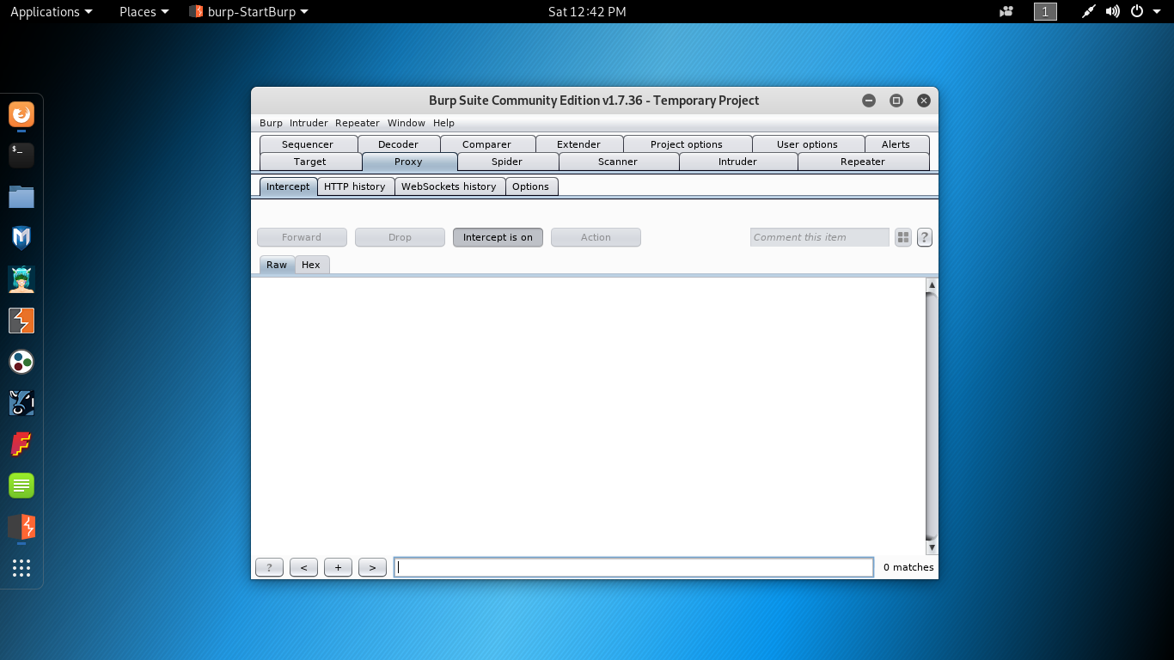Toggle interception off via Intercept is on
1174x660 pixels.
(498, 237)
